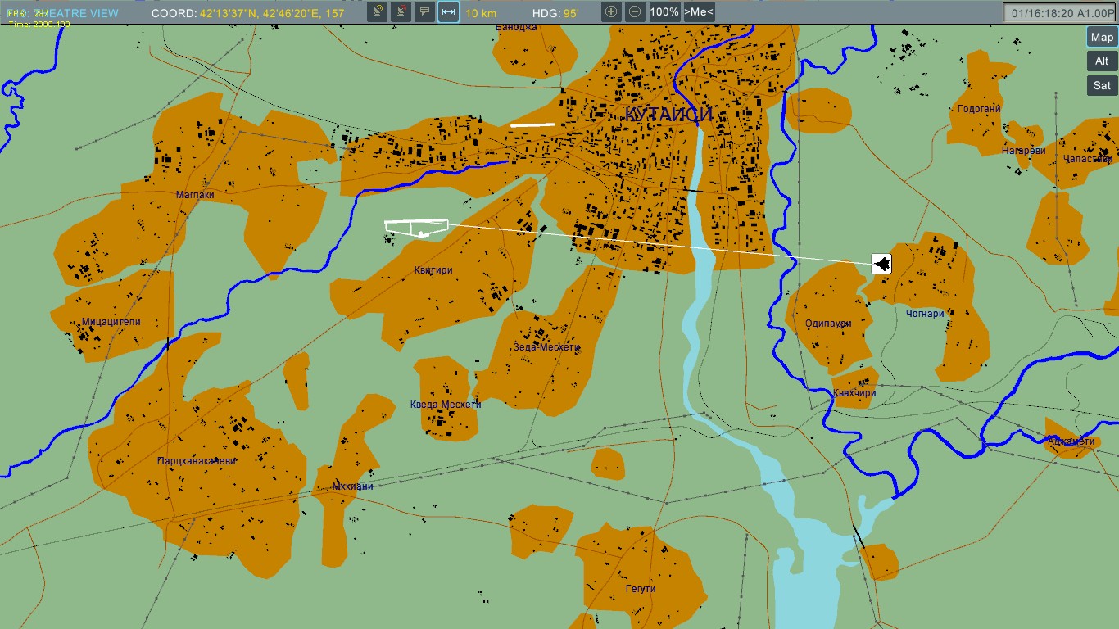Toggle the speech-bubble map labels icon
Screen dimensions: 1119x629
point(424,12)
